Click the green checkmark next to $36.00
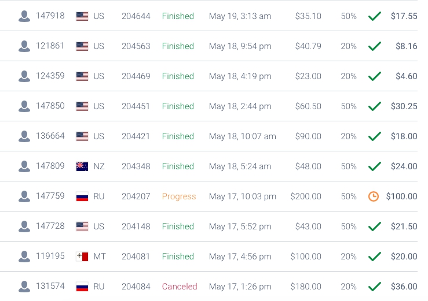The image size is (428, 301). (375, 287)
